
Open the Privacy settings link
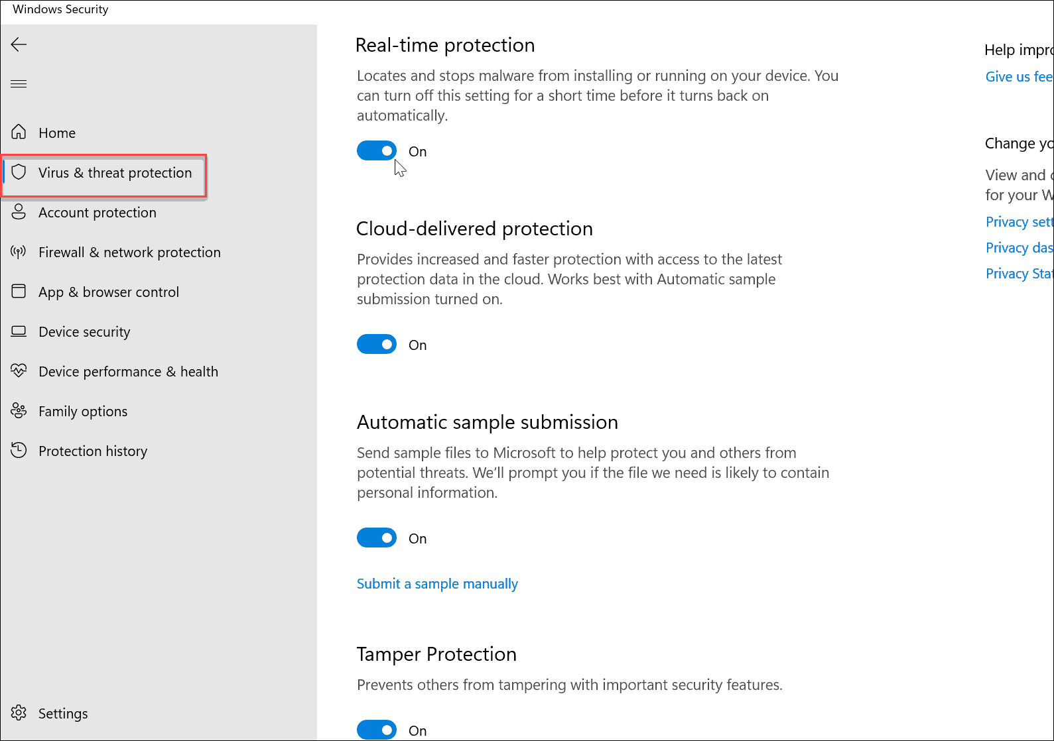[x=1019, y=221]
